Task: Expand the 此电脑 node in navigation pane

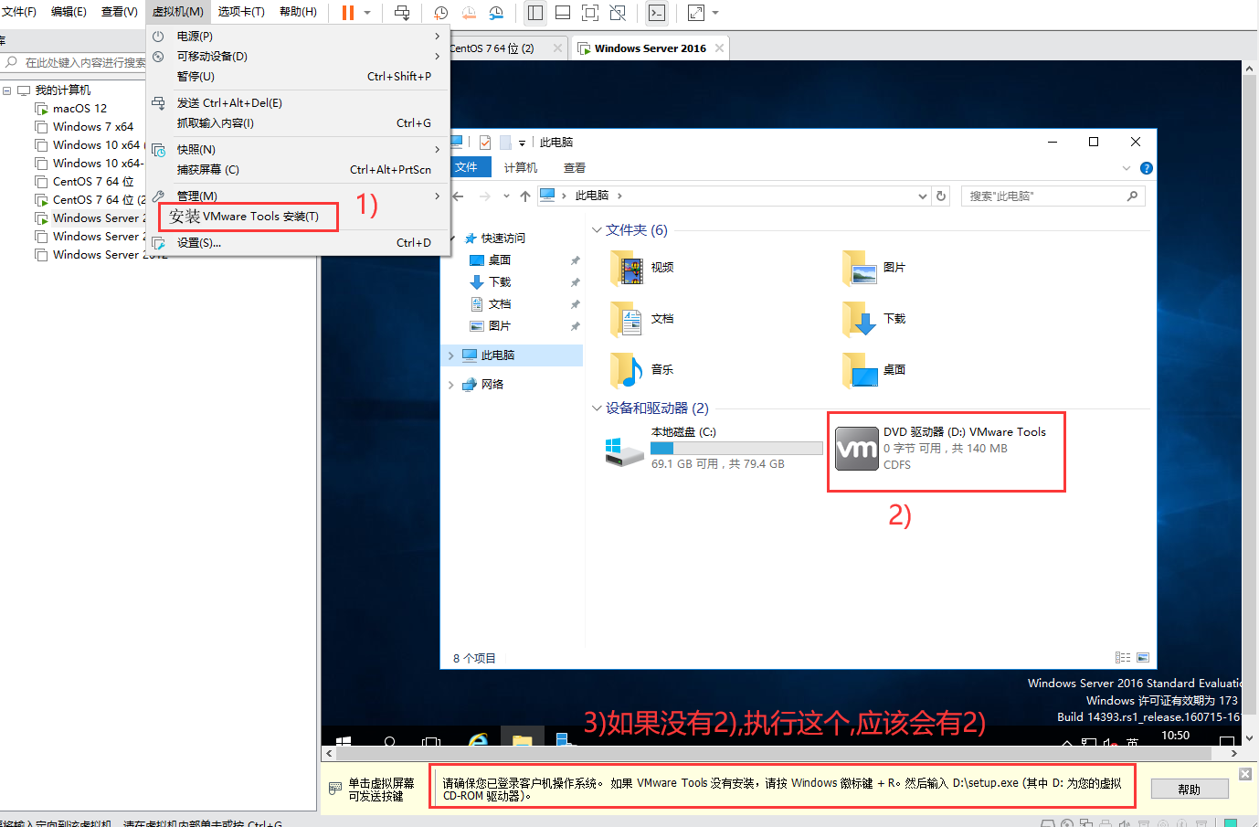Action: (451, 355)
